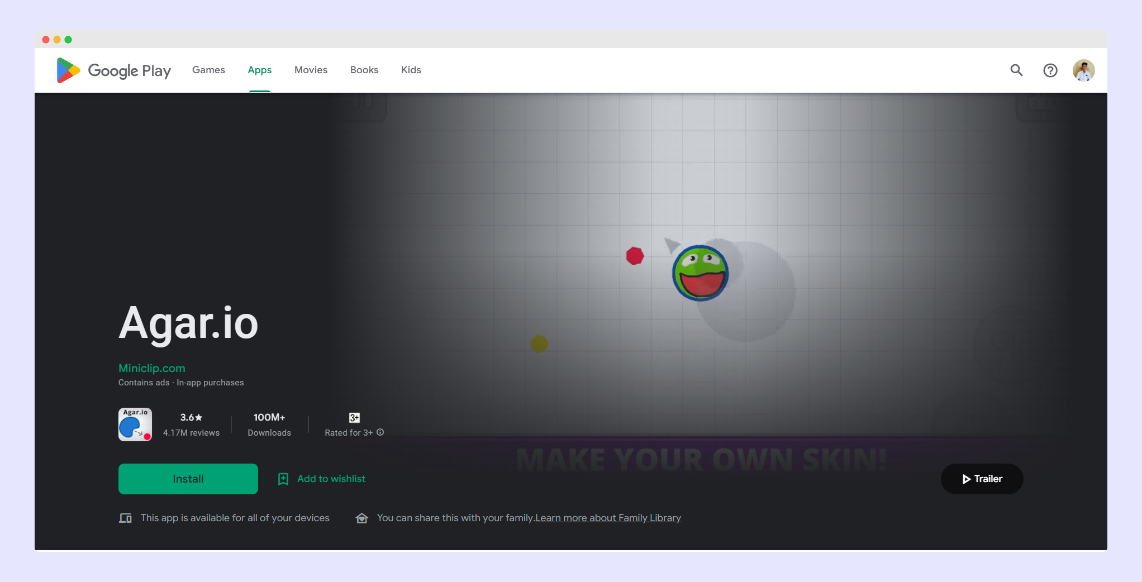Viewport: 1142px width, 582px height.
Task: Install the Agar.io app
Action: click(188, 479)
